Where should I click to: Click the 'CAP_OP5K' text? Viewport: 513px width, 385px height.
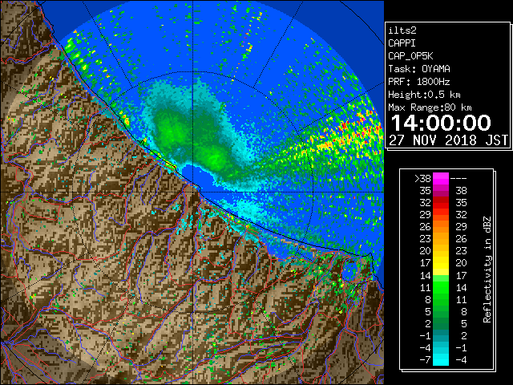(x=410, y=56)
